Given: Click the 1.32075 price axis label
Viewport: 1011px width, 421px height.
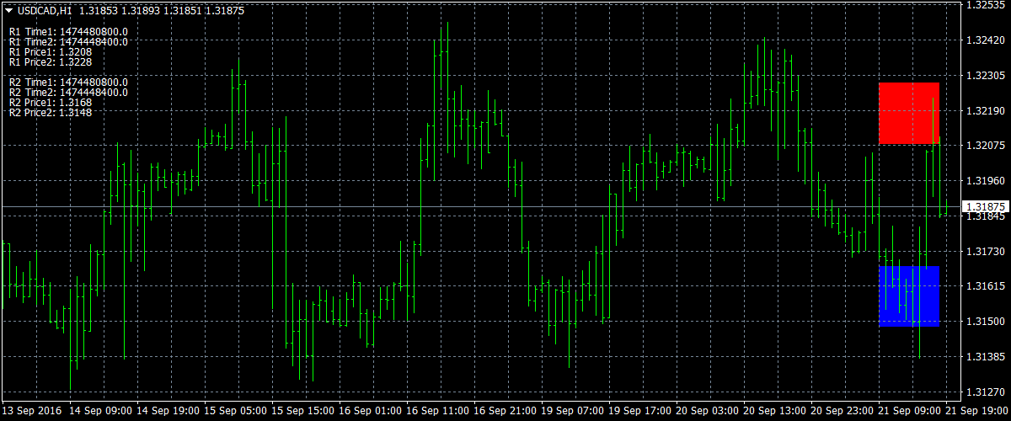Looking at the screenshot, I should 984,147.
